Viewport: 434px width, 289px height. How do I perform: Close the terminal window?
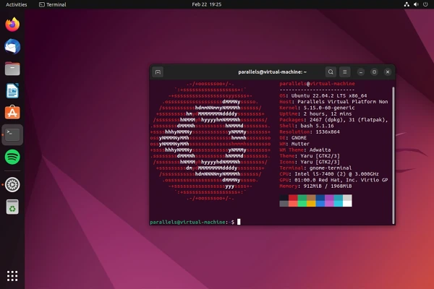(388, 72)
